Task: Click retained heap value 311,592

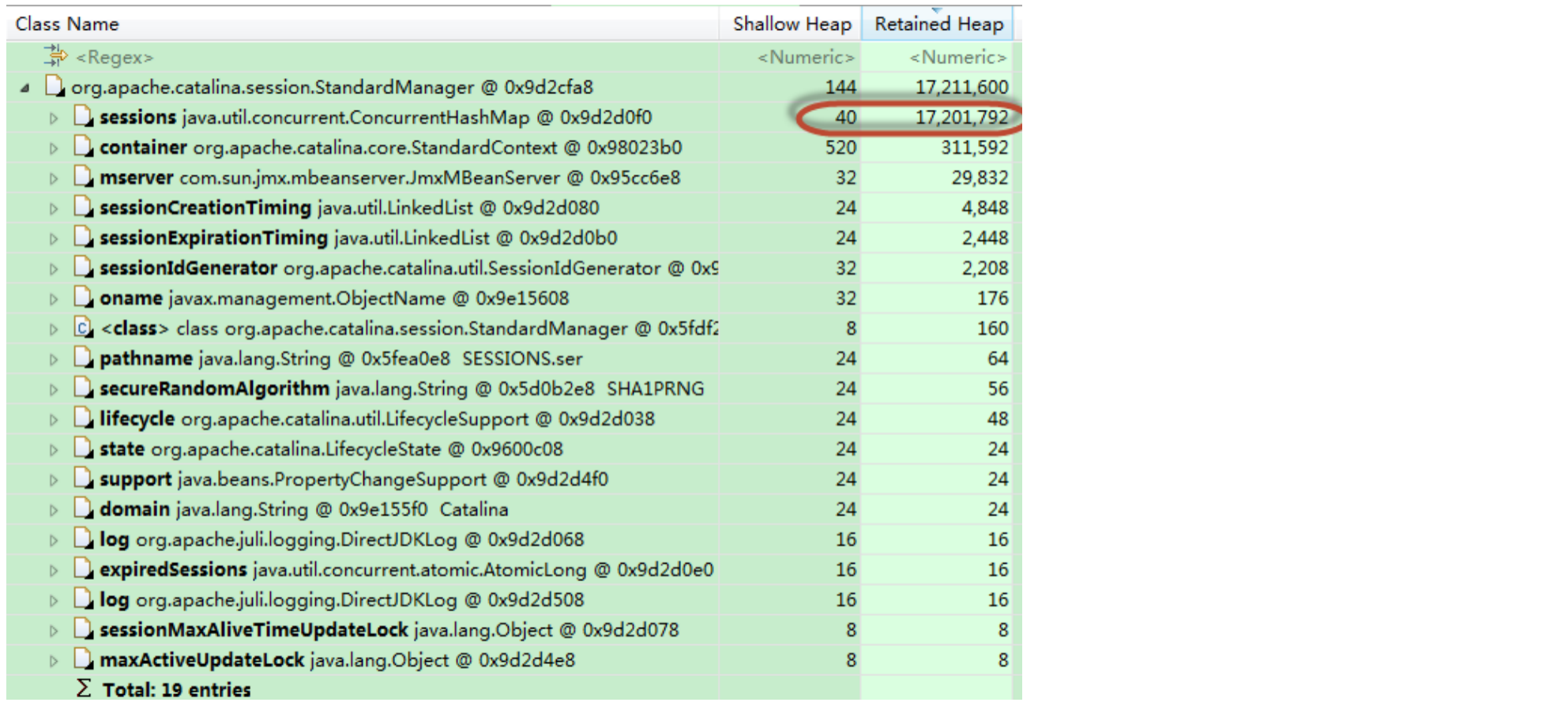Action: pyautogui.click(x=974, y=148)
